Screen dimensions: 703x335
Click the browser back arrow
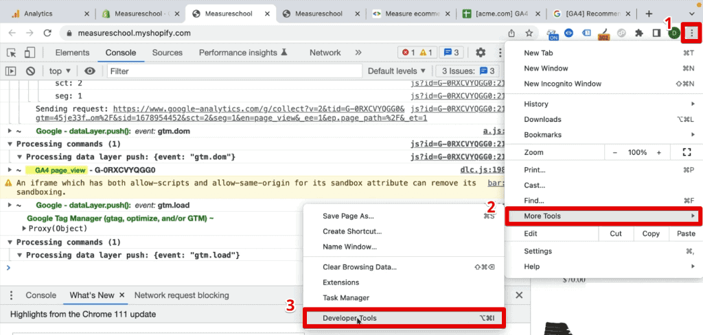point(12,33)
